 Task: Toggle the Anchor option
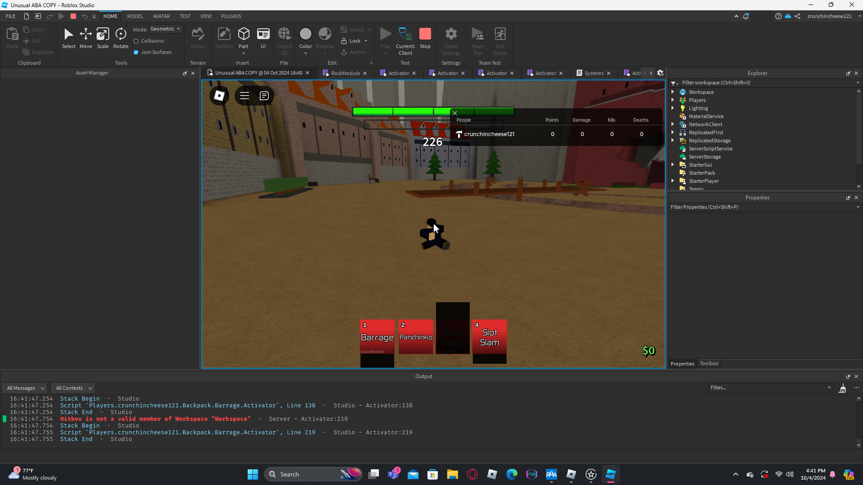coord(353,52)
